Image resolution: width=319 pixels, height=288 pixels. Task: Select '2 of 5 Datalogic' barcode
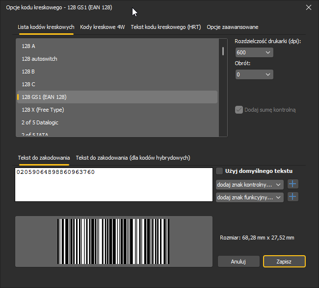click(x=117, y=122)
